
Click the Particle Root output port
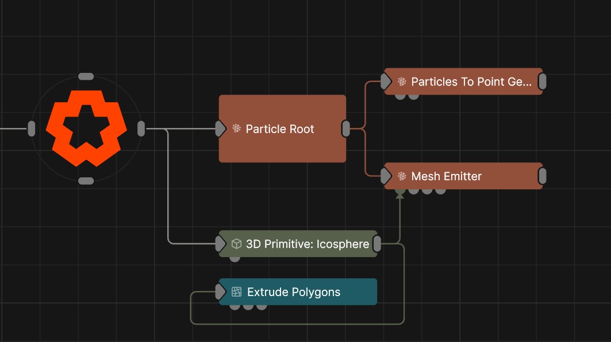[x=346, y=129]
